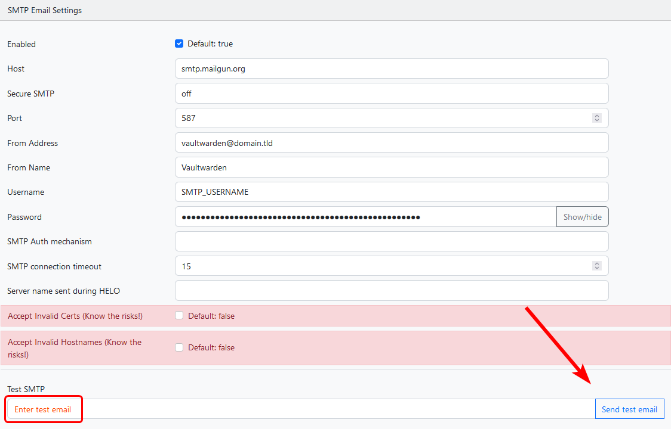671x429 pixels.
Task: Click the Send test email button
Action: click(629, 409)
